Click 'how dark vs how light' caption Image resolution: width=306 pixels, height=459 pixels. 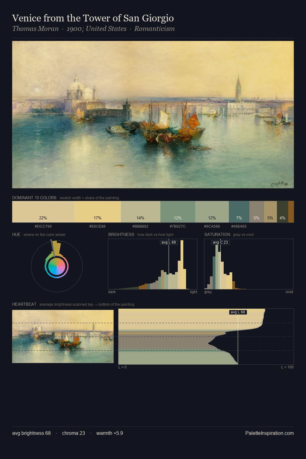pyautogui.click(x=155, y=235)
